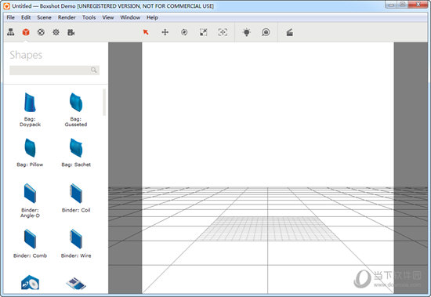Open the Window menu
The image size is (431, 297).
(x=130, y=17)
